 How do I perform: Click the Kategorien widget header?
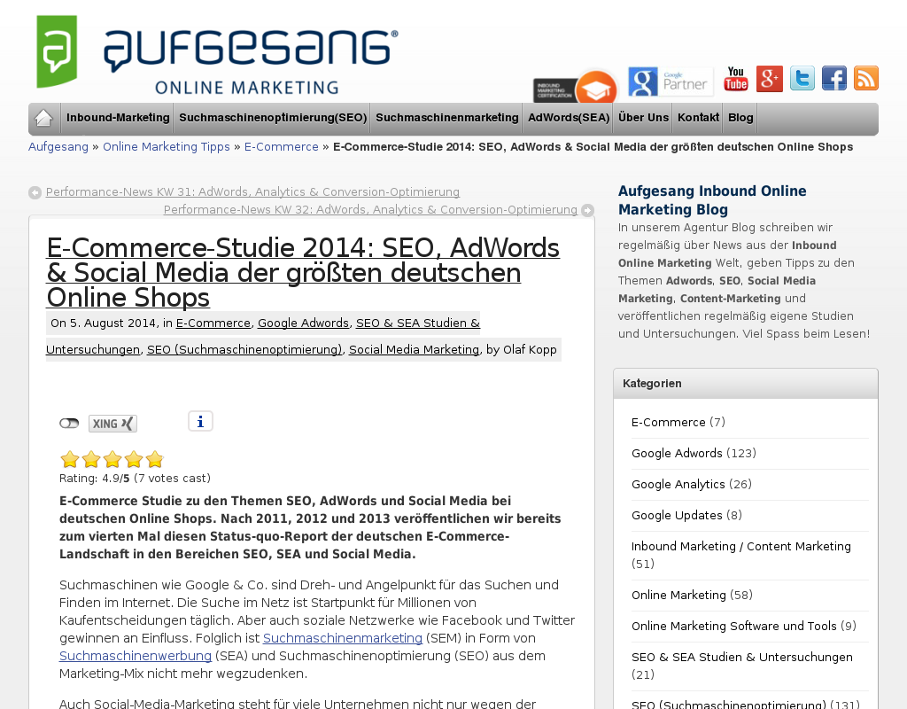(x=746, y=384)
